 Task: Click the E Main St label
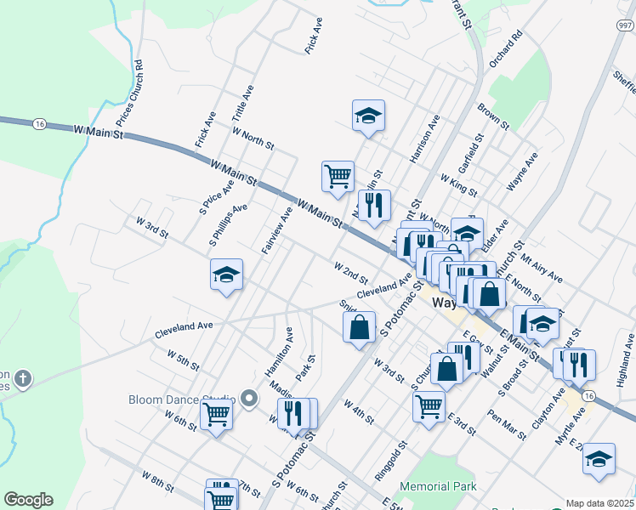520,345
